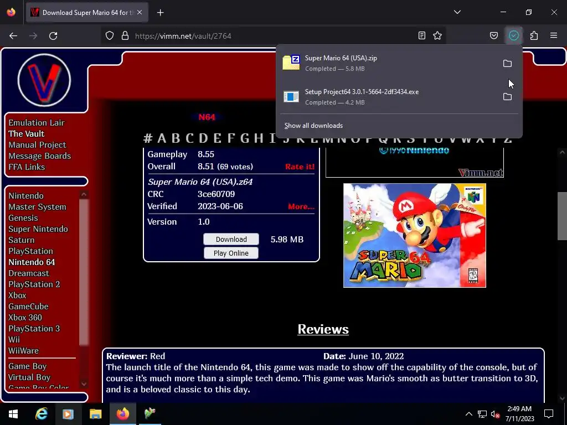Click the page vertical scrollbar thumb
Image resolution: width=567 pixels, height=425 pixels.
(562, 216)
